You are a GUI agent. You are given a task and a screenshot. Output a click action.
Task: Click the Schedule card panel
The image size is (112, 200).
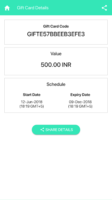tap(56, 95)
